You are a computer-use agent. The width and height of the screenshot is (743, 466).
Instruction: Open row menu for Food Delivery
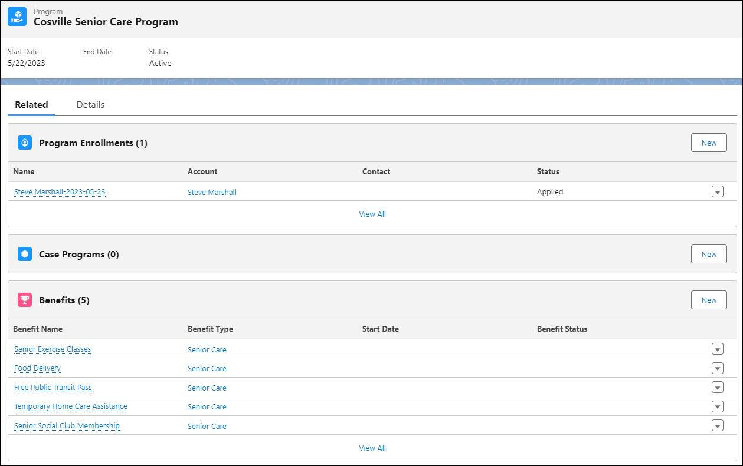click(x=717, y=368)
